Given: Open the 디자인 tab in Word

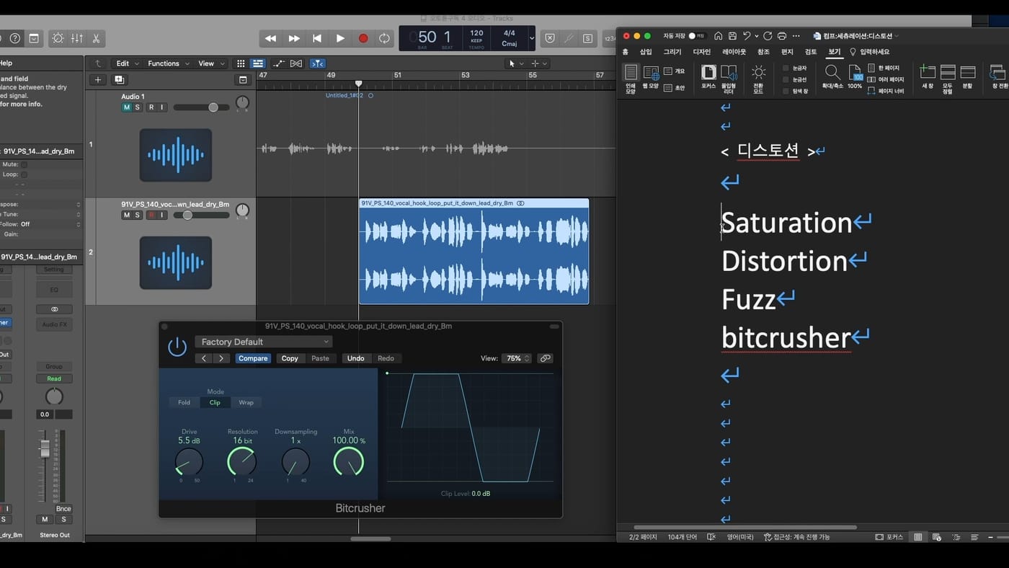Looking at the screenshot, I should pos(701,52).
